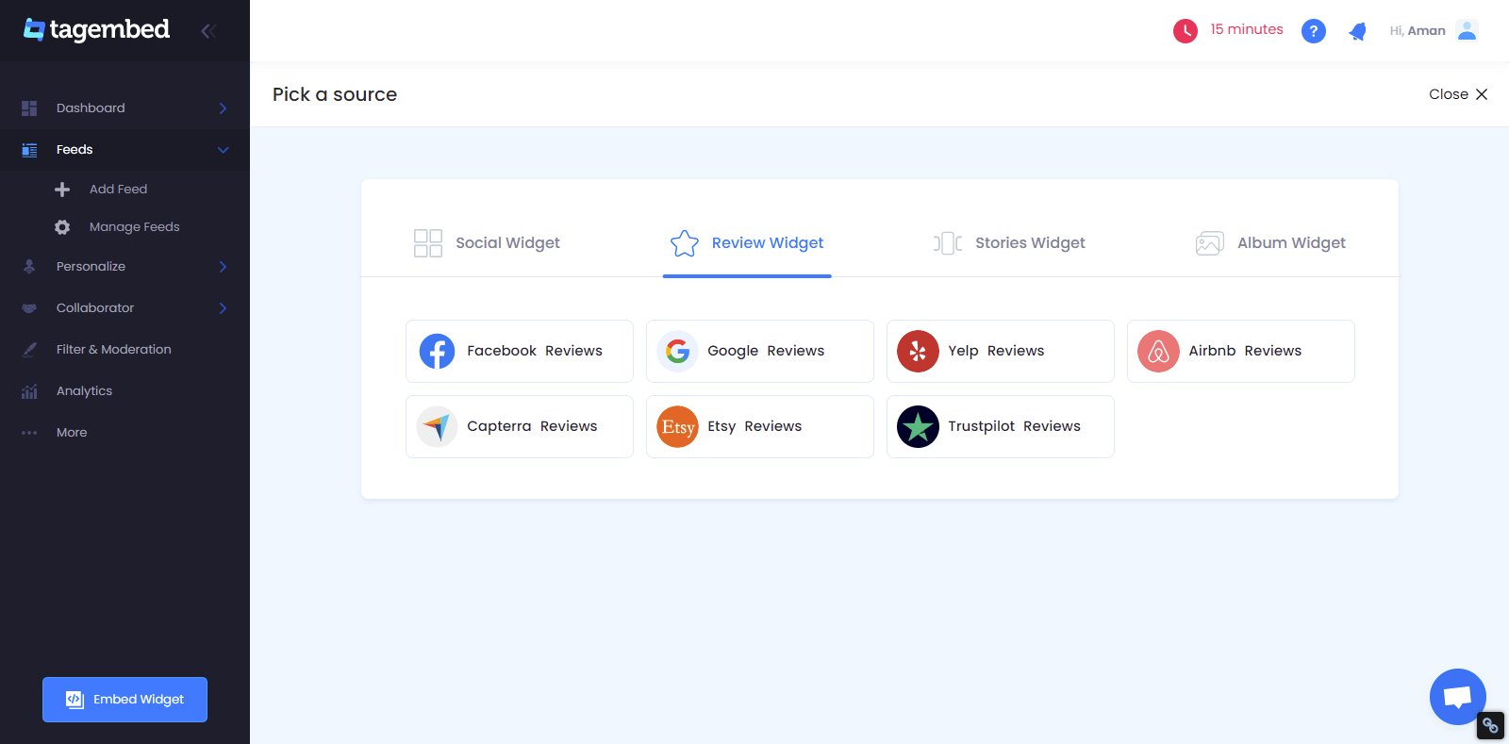Viewport: 1509px width, 744px height.
Task: Click the Etsy logo icon
Action: pos(677,426)
